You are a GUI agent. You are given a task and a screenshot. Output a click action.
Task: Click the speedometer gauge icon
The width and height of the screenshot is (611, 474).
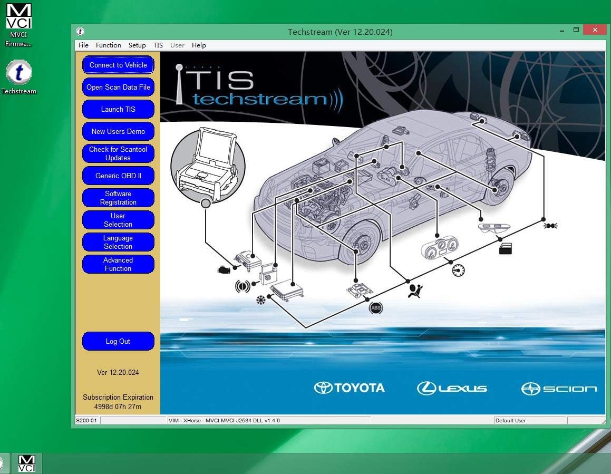[458, 270]
